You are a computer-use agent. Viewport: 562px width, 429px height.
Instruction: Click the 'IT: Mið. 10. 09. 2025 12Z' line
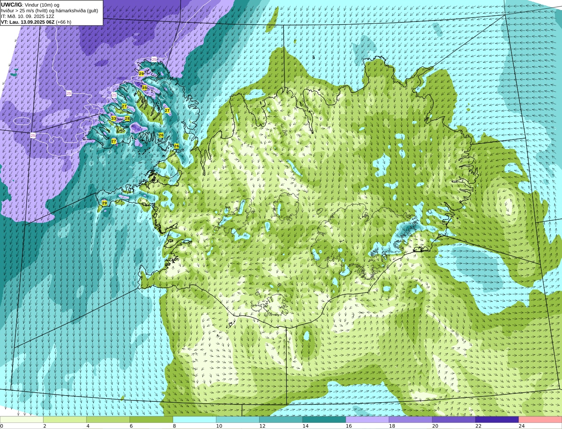point(28,16)
